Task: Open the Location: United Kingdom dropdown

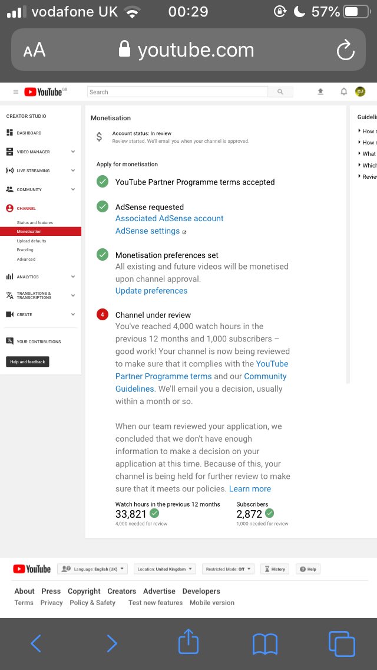Action: [x=165, y=569]
